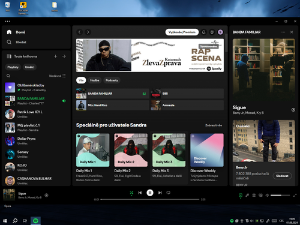Connect to a device

(x=260, y=195)
